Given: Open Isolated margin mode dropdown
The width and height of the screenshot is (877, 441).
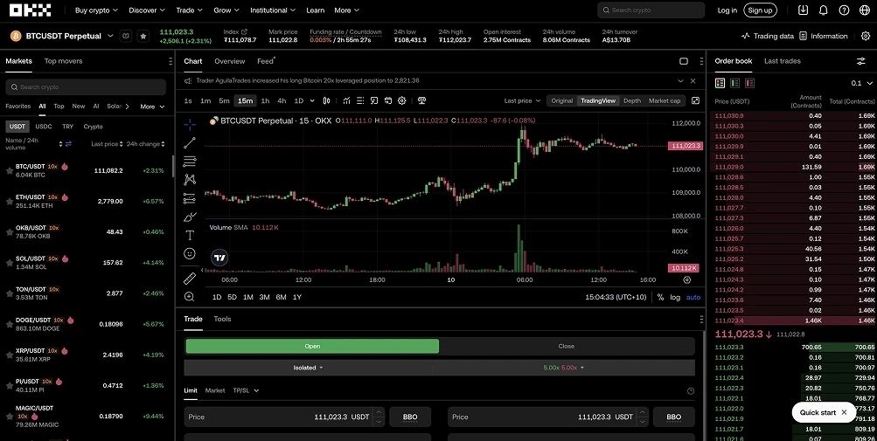Looking at the screenshot, I should [309, 368].
